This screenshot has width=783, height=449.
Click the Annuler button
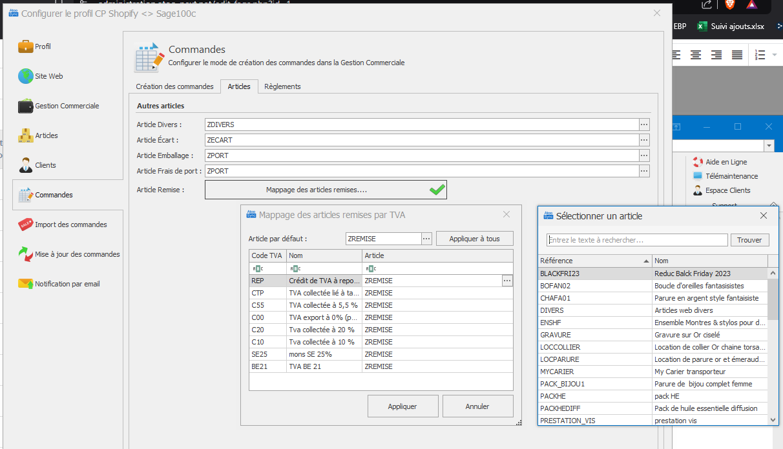[477, 406]
